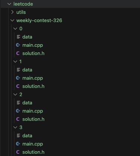This screenshot has width=140, height=156.
Task: Collapse folder 2 using its chevron
Action: click(x=15, y=95)
